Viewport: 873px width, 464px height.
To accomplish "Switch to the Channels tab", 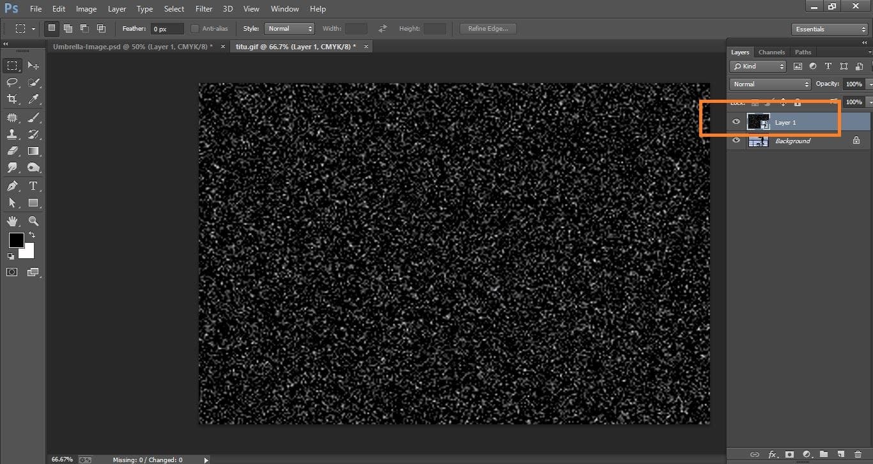I will 771,52.
